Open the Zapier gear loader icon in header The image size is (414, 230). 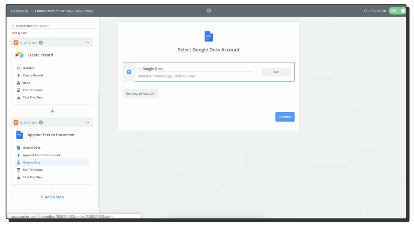point(209,11)
